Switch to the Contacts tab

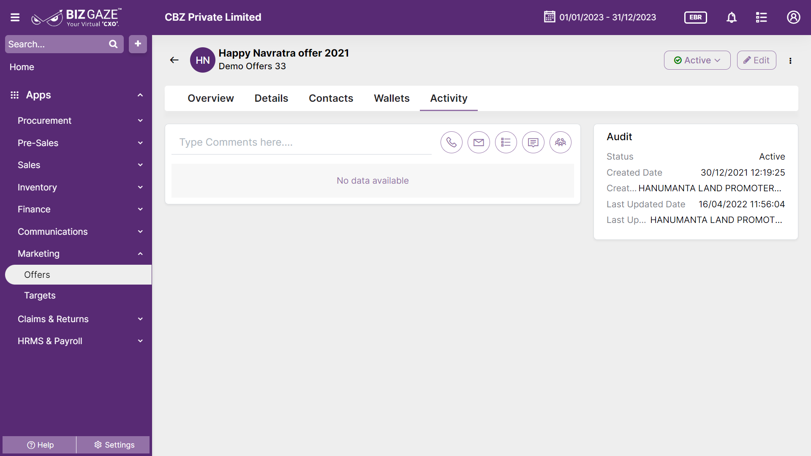tap(331, 98)
